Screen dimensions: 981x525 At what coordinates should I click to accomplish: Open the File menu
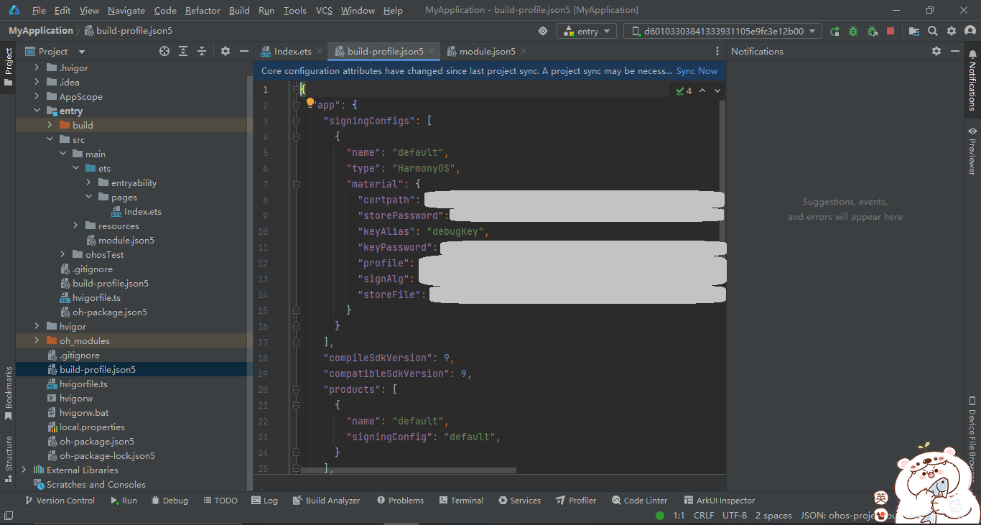[x=39, y=10]
